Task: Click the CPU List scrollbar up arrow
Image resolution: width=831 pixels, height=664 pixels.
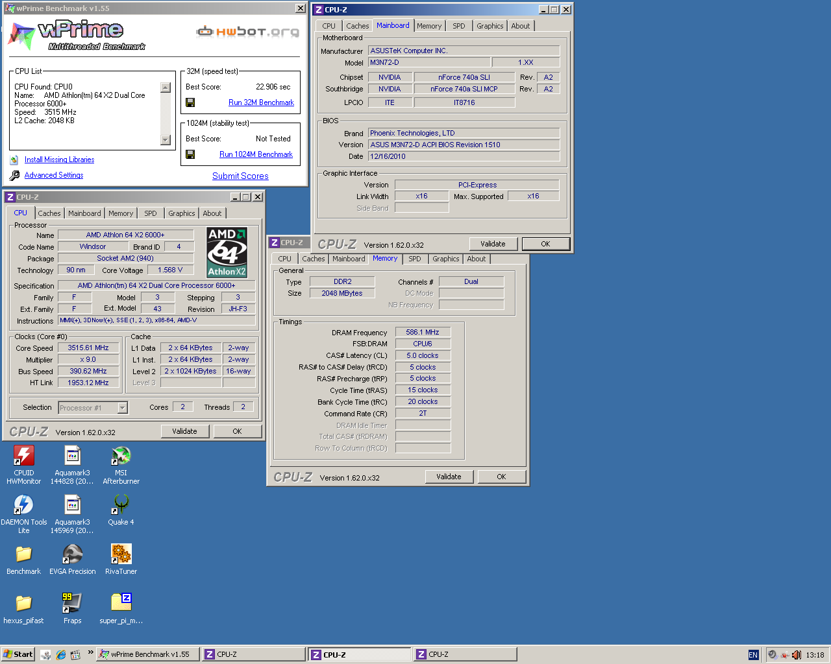Action: point(165,88)
